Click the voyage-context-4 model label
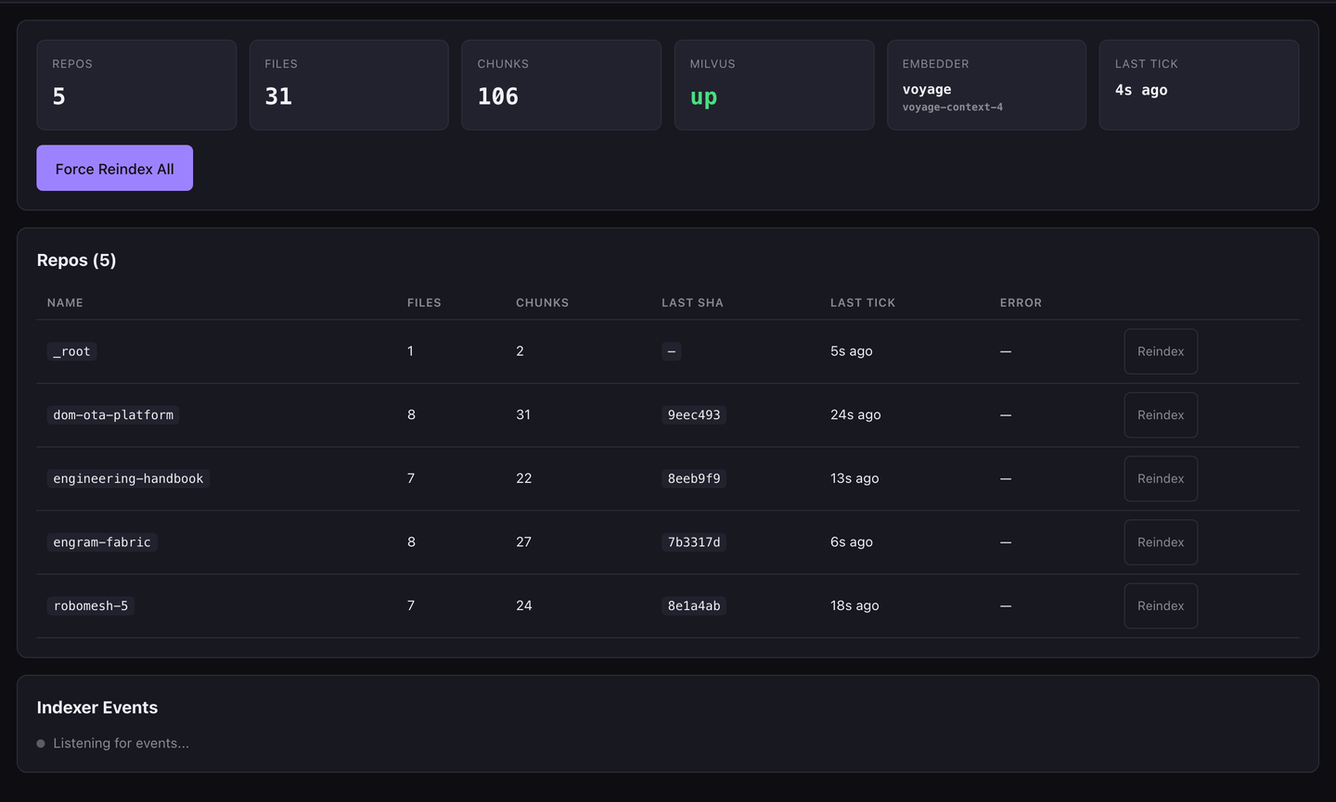 click(953, 108)
